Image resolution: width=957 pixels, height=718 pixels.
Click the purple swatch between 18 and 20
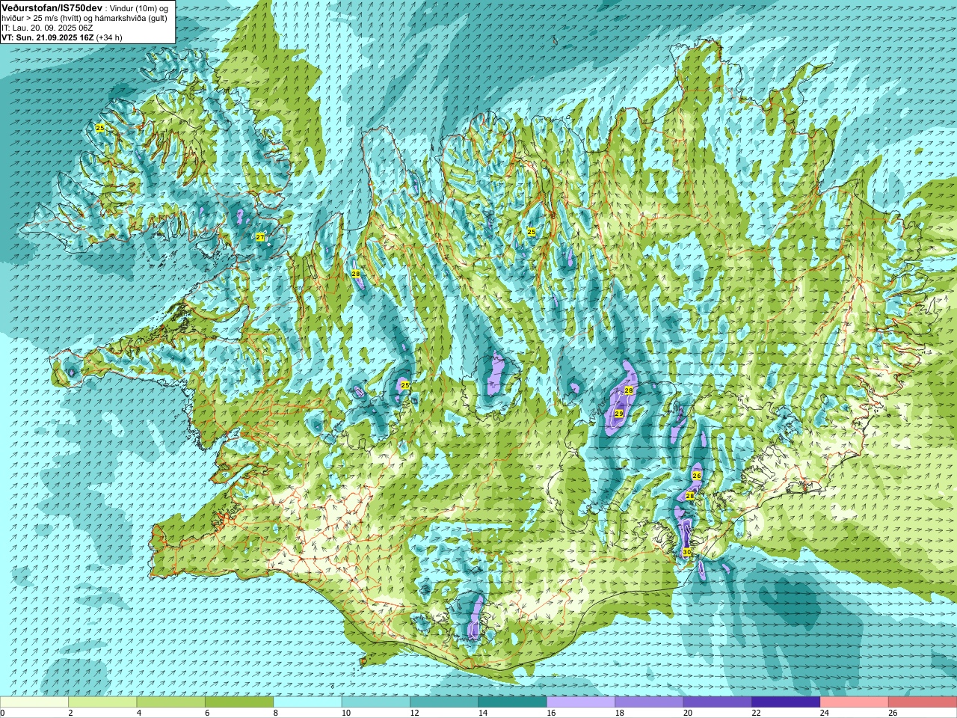[650, 702]
